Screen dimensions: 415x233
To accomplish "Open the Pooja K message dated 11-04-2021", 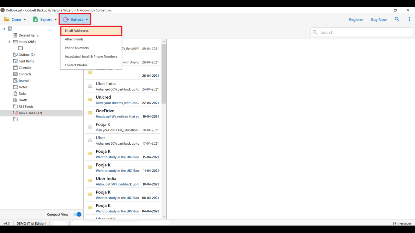I will [123, 168].
